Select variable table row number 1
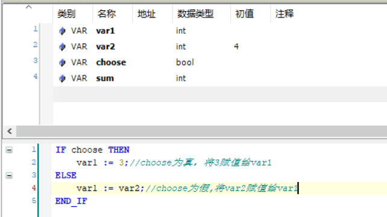The width and height of the screenshot is (387, 217). (x=36, y=29)
